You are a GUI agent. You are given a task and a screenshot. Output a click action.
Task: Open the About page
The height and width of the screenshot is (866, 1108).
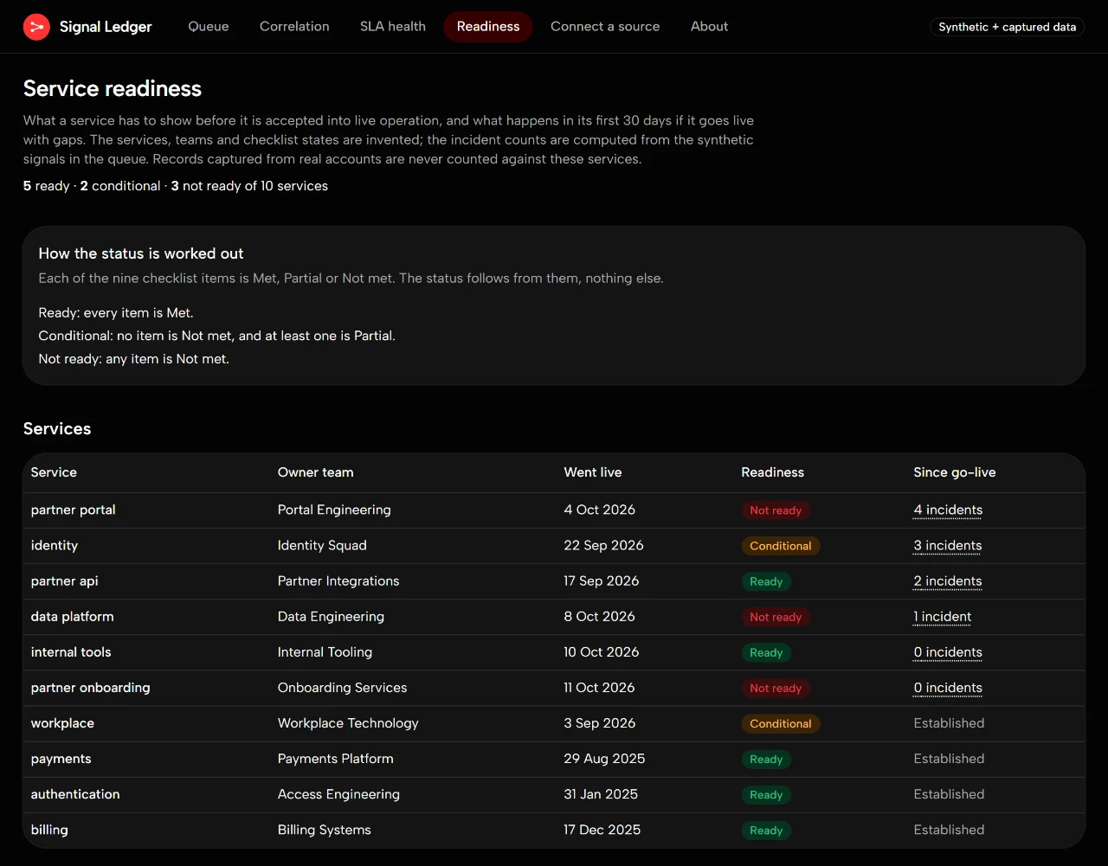(709, 27)
